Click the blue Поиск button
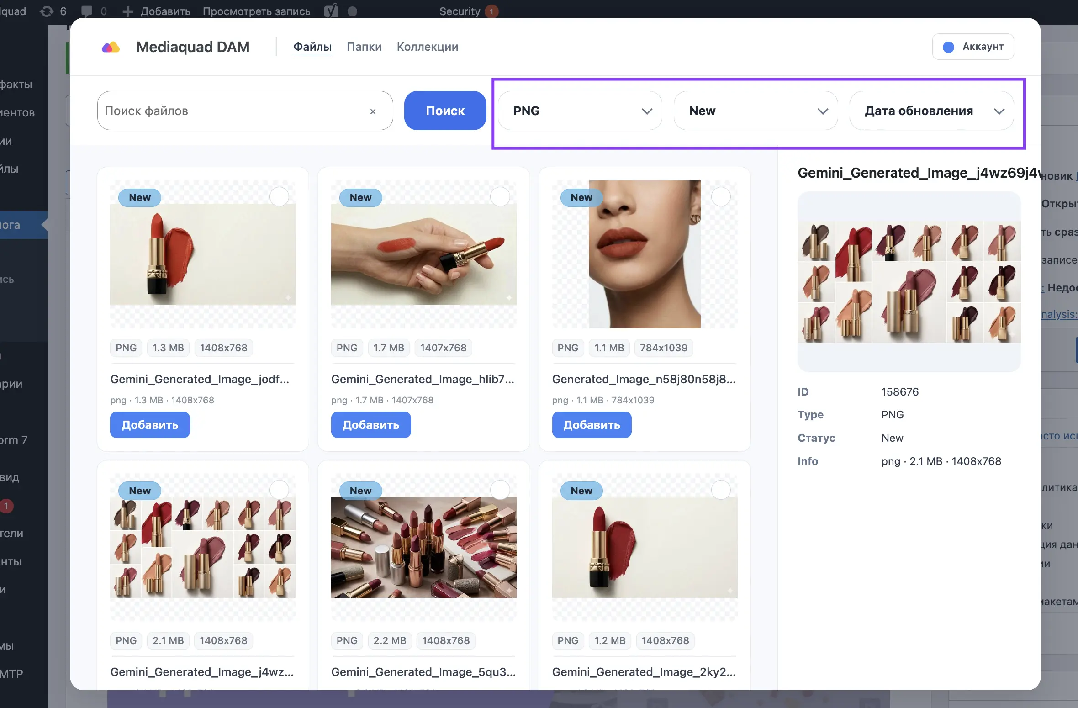The height and width of the screenshot is (708, 1078). 445,111
